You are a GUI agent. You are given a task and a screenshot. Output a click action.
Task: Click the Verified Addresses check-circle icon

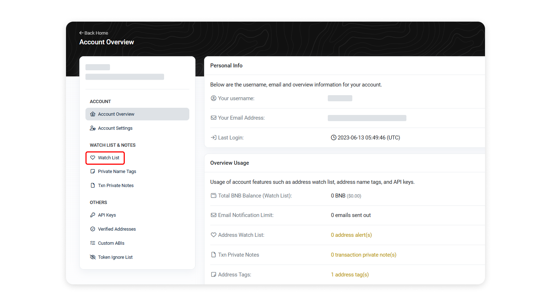click(93, 229)
